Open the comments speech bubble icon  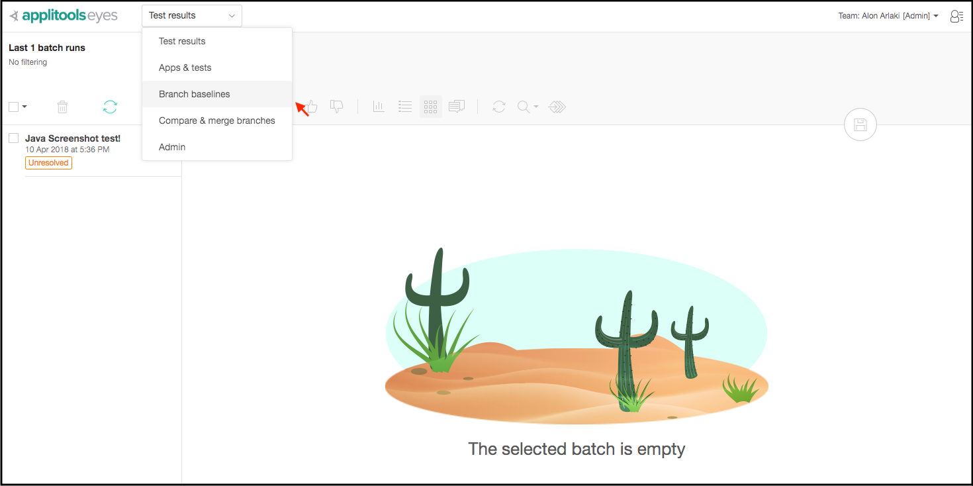[x=456, y=106]
